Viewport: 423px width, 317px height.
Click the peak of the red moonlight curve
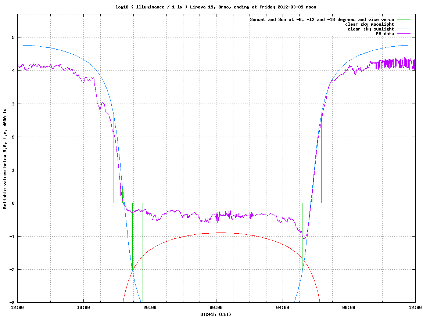(221, 233)
